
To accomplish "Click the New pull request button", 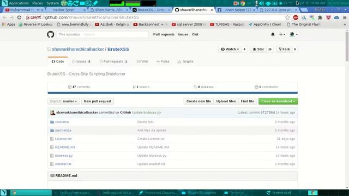I will [98, 101].
